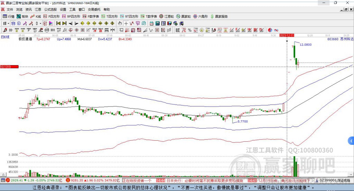Open the T数字表 tool
The height and width of the screenshot is (191, 354).
click(149, 17)
